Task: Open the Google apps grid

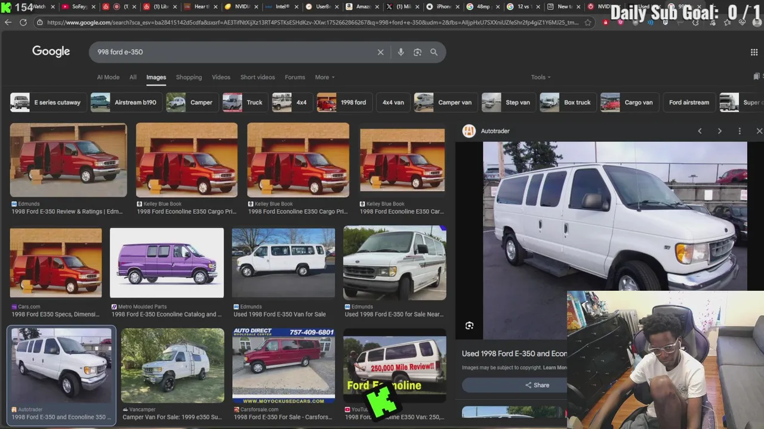Action: [754, 52]
